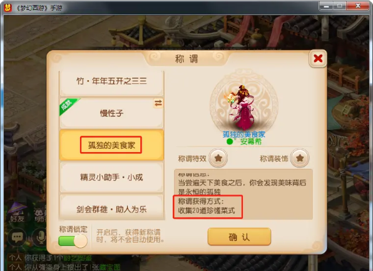The height and width of the screenshot is (271, 373).
Task: Toggle the 称谓锁定 switch
Action: point(73,241)
